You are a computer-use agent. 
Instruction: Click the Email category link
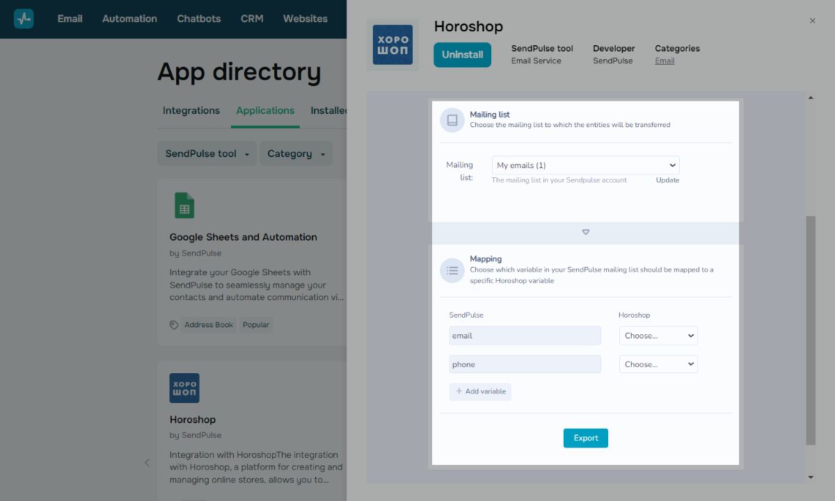(665, 60)
